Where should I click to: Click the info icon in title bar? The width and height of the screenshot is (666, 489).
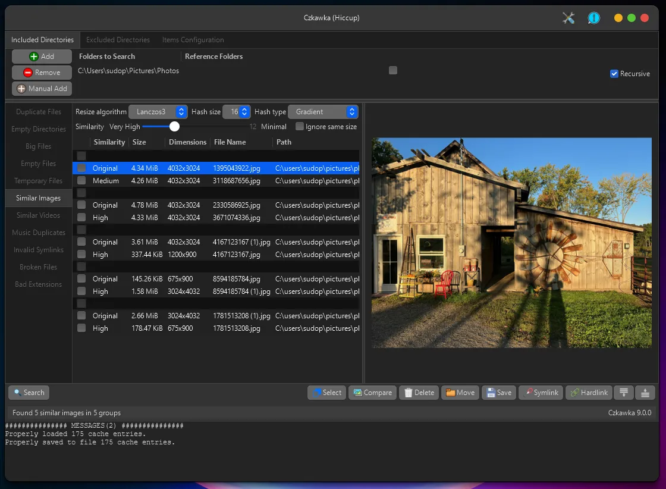[593, 18]
